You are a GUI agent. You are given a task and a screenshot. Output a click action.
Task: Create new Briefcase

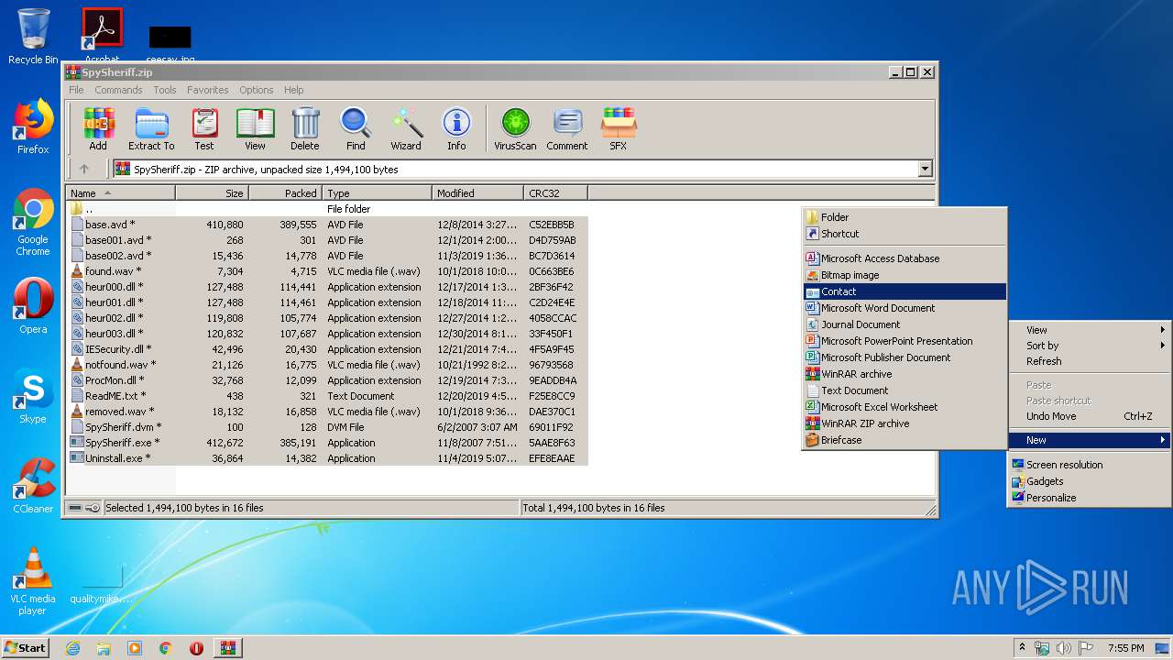904,440
